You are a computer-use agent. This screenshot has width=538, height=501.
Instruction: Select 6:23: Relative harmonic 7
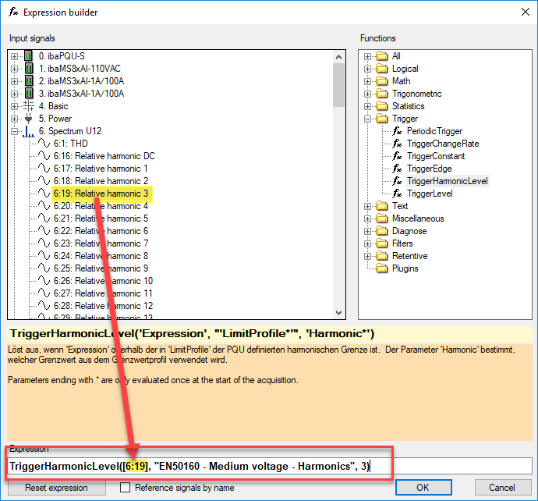click(x=101, y=243)
